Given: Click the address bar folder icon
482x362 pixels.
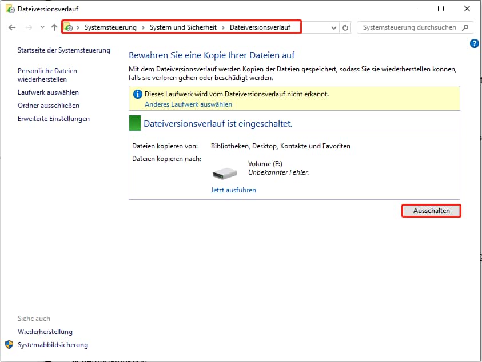Looking at the screenshot, I should pos(68,27).
